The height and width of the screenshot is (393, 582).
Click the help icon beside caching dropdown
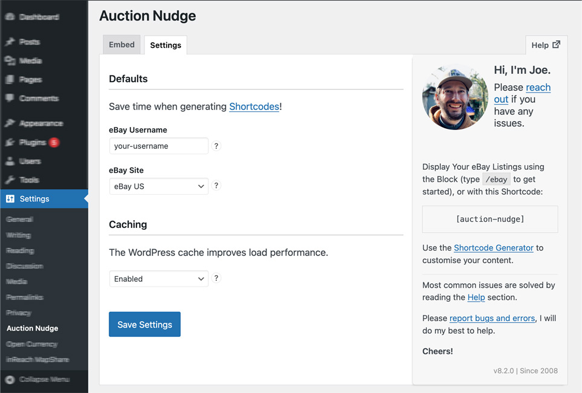point(216,278)
